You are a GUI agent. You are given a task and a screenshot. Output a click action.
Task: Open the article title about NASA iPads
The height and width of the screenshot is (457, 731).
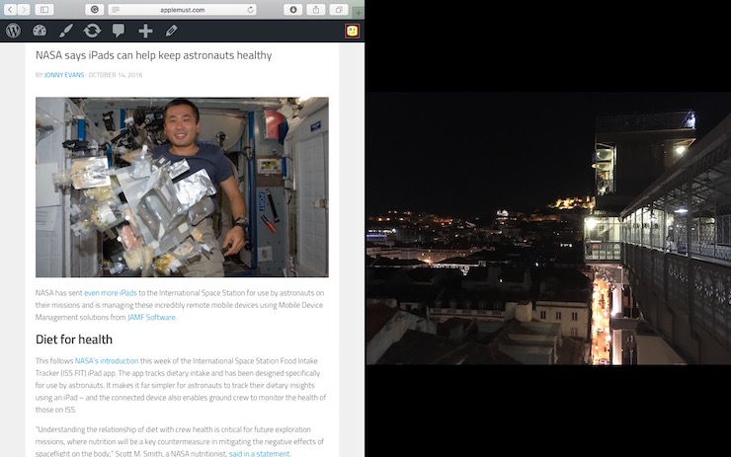pyautogui.click(x=153, y=55)
